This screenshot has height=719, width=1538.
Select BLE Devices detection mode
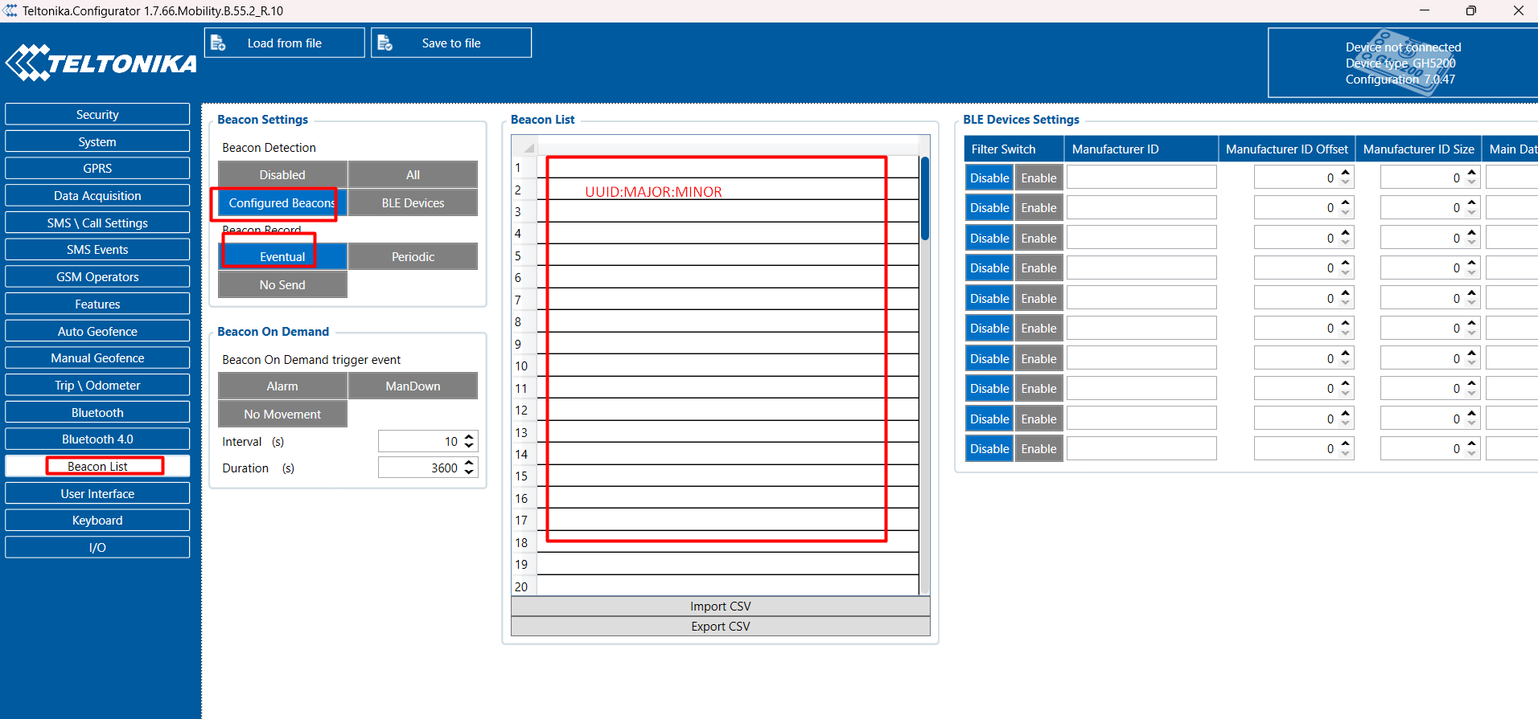coord(413,202)
